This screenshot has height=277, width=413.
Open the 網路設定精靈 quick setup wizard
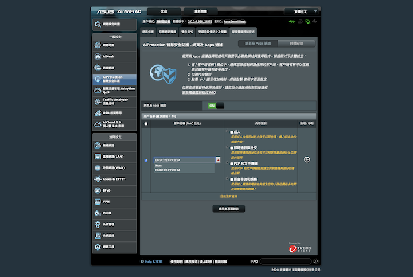pyautogui.click(x=114, y=24)
